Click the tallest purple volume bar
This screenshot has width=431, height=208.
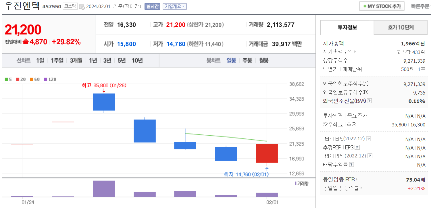point(104,189)
